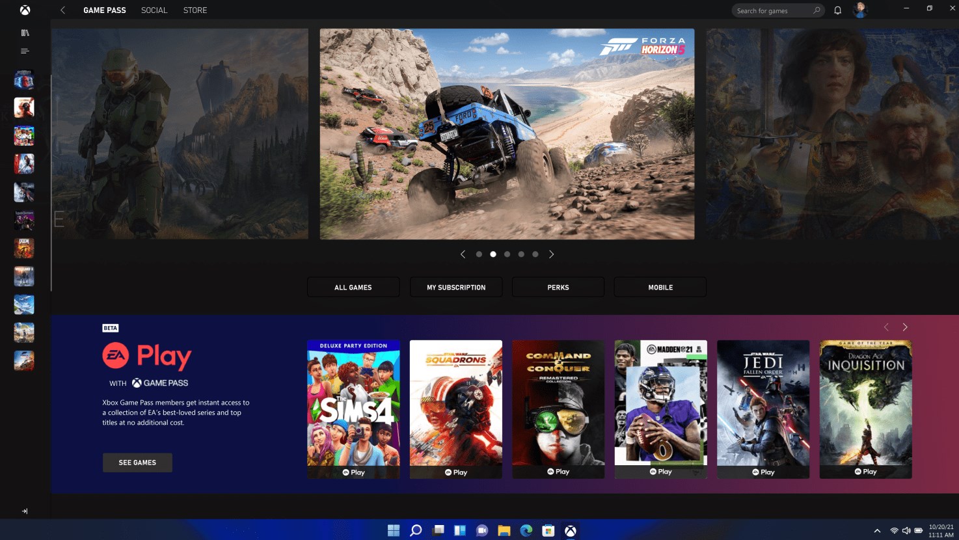Open Wasteland 3 from the sidebar
Viewport: 959px width, 540px height.
24,276
